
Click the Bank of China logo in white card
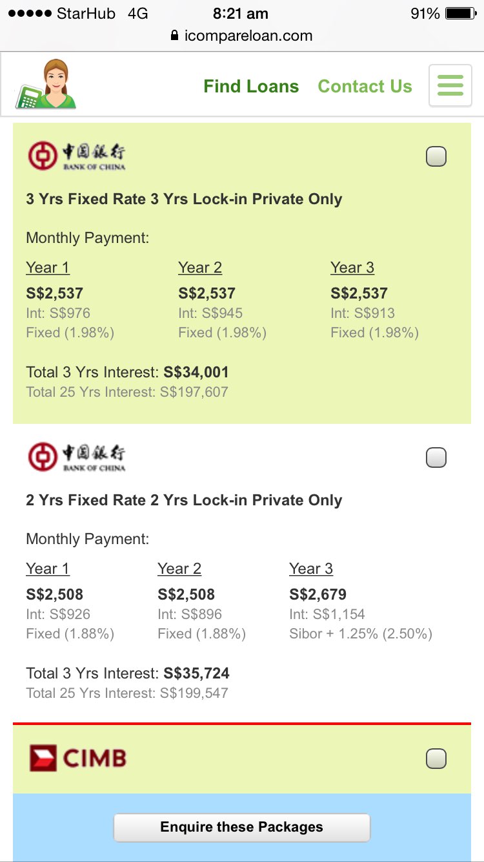click(77, 457)
